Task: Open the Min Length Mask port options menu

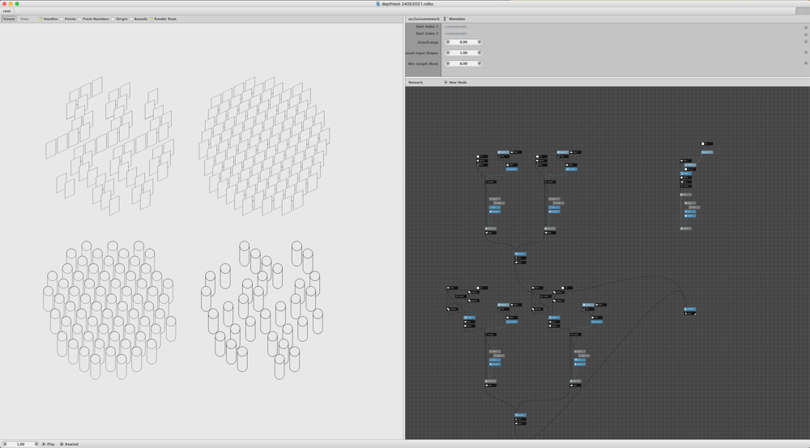Action: (805, 63)
